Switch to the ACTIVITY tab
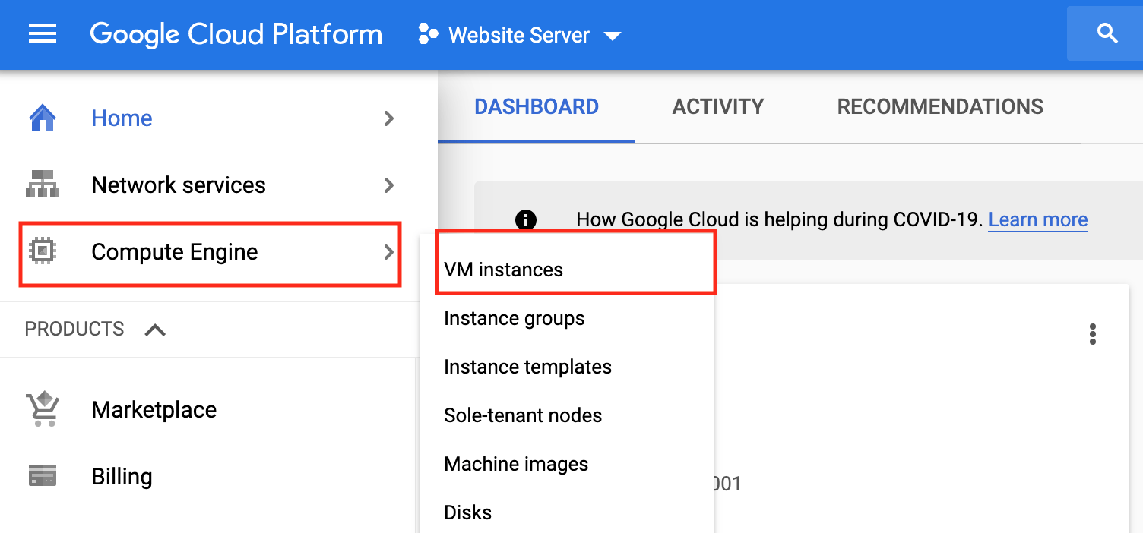 point(718,107)
